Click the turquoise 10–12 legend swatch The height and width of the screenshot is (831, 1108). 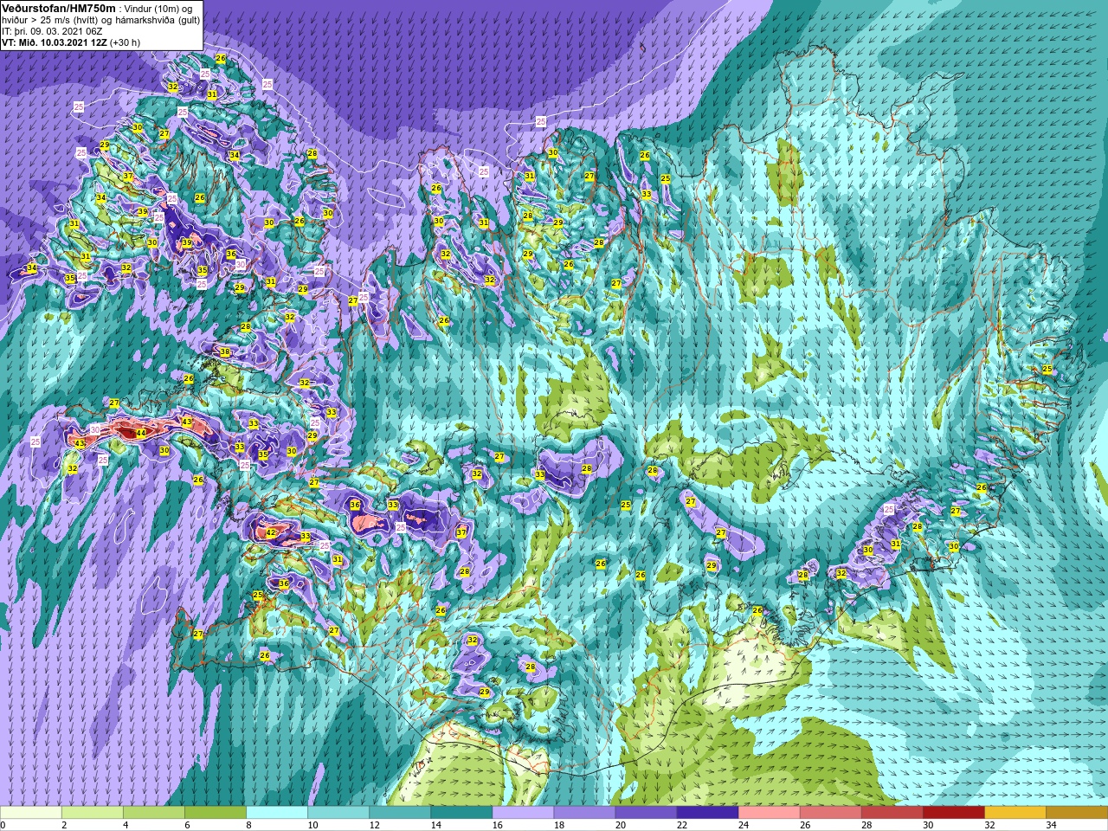coord(338,813)
